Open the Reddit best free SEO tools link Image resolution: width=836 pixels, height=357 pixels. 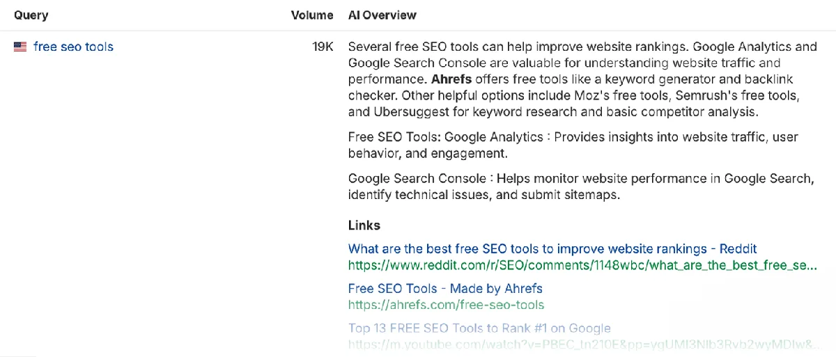coord(552,248)
